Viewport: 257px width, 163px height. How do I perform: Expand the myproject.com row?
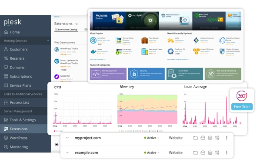pyautogui.click(x=67, y=138)
